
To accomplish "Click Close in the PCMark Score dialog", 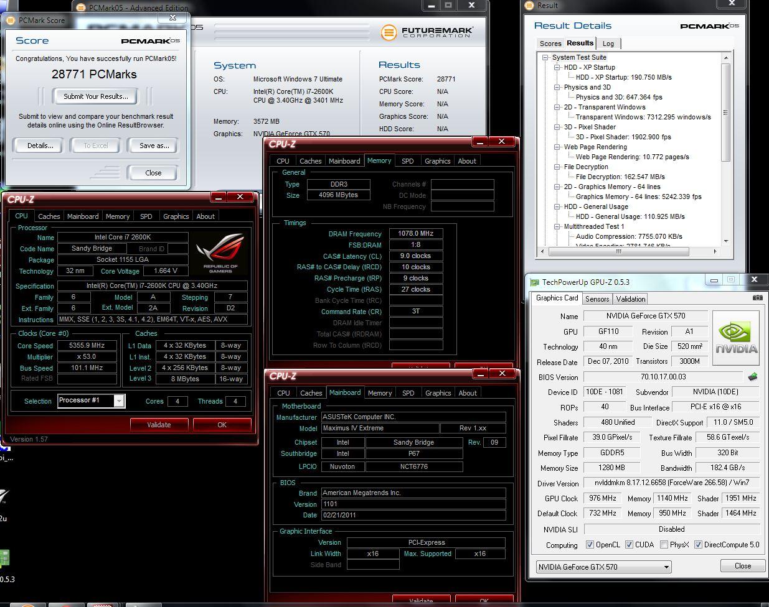I will [x=153, y=173].
